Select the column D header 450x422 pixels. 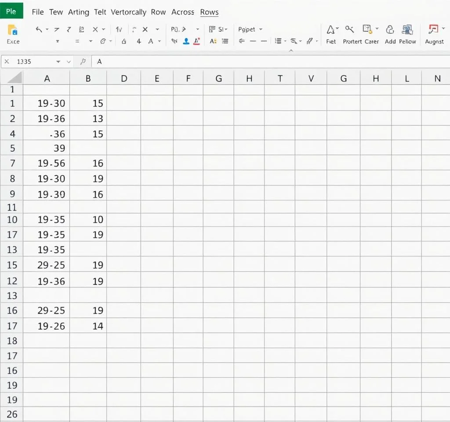(124, 79)
